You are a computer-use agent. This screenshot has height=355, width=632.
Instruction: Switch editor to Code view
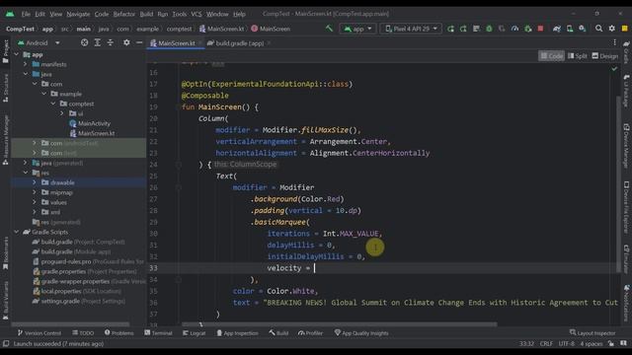pos(551,56)
